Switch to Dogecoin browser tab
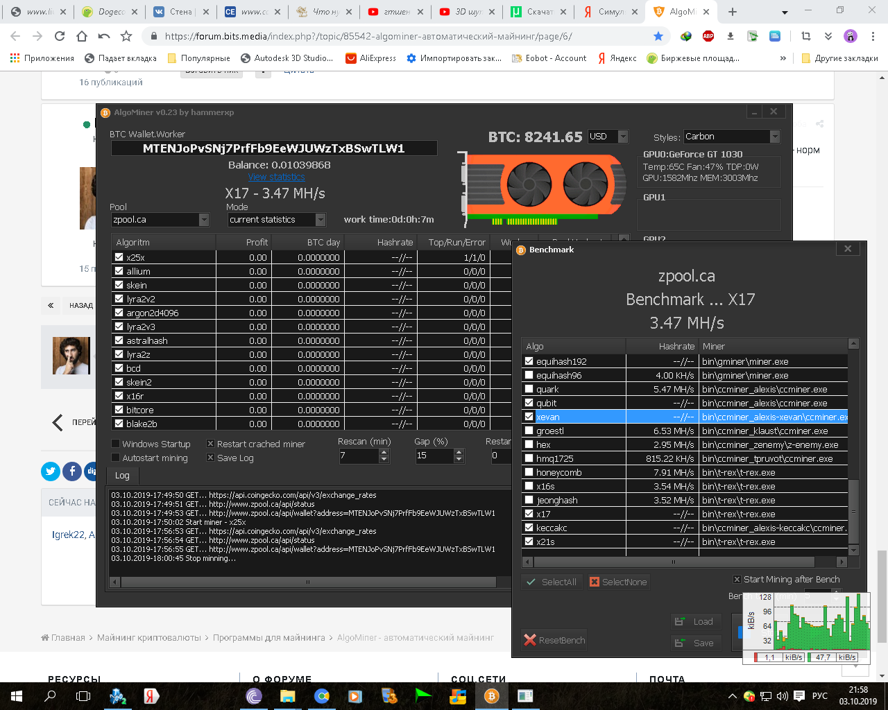The height and width of the screenshot is (710, 888). [x=110, y=12]
